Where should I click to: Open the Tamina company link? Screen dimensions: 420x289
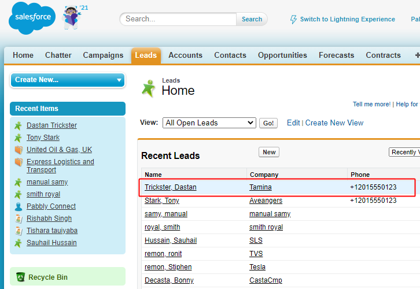[260, 187]
